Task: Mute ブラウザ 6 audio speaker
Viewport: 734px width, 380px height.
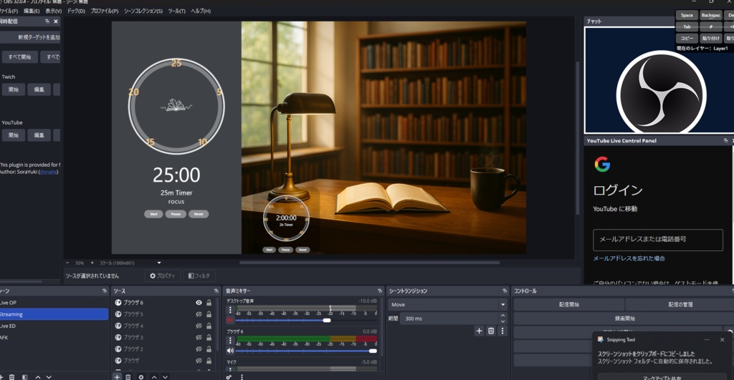Action: pyautogui.click(x=230, y=351)
